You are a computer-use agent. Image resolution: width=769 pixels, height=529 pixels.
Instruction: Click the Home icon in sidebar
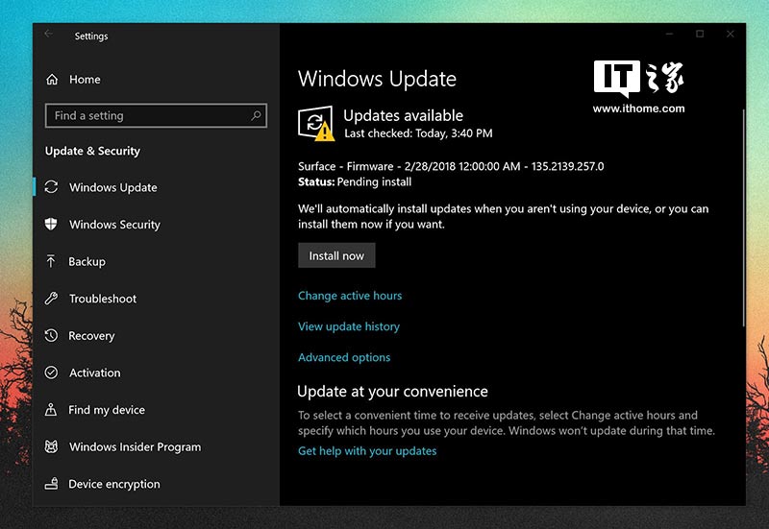(x=52, y=80)
